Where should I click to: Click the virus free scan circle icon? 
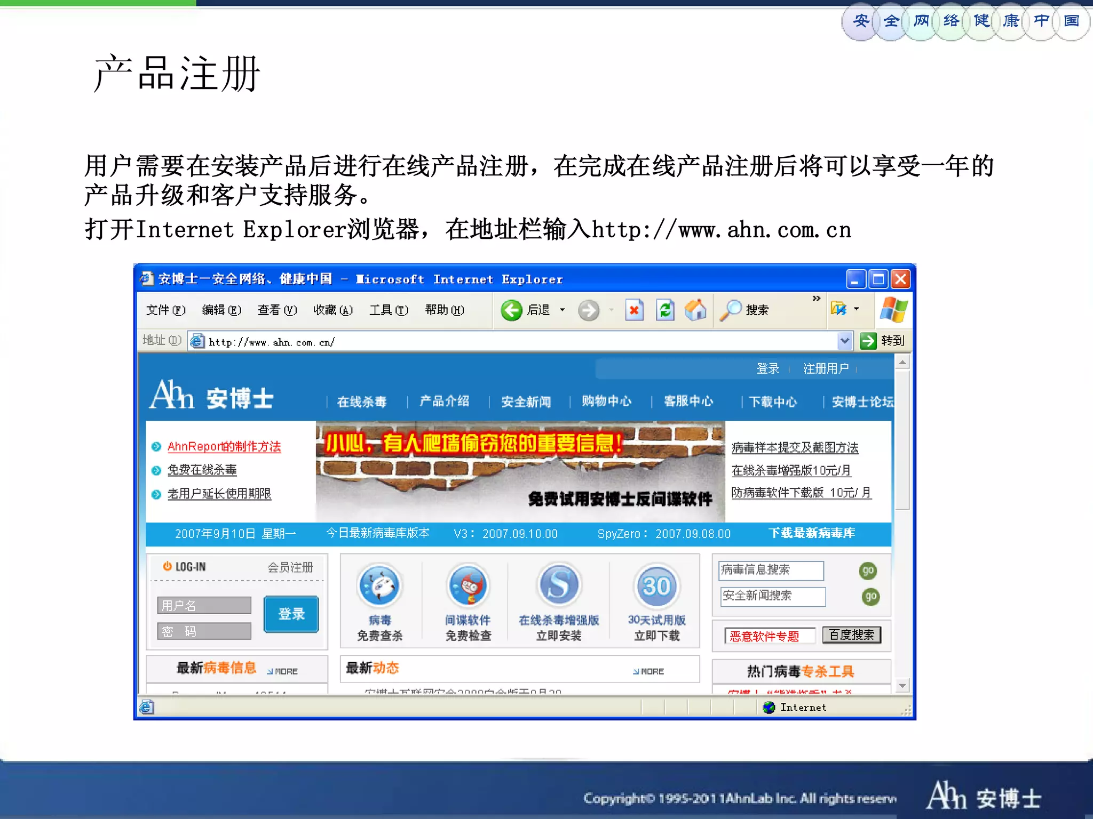pos(379,585)
